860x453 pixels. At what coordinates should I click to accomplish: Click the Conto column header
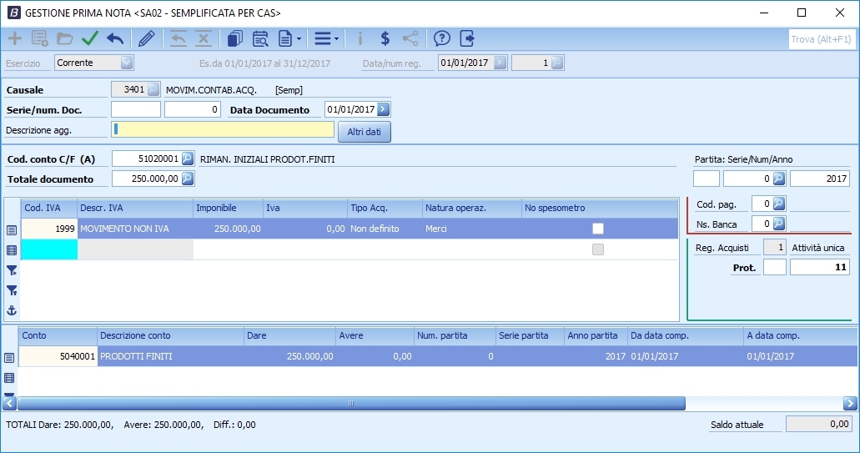pos(58,335)
